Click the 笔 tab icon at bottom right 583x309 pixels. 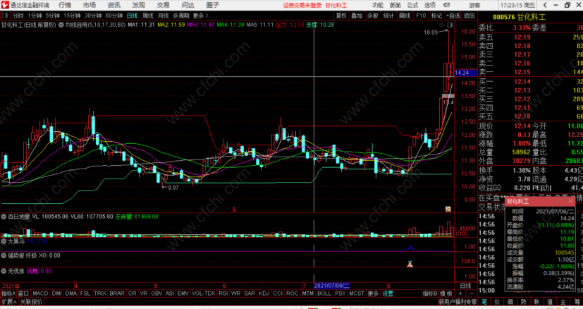click(x=484, y=301)
